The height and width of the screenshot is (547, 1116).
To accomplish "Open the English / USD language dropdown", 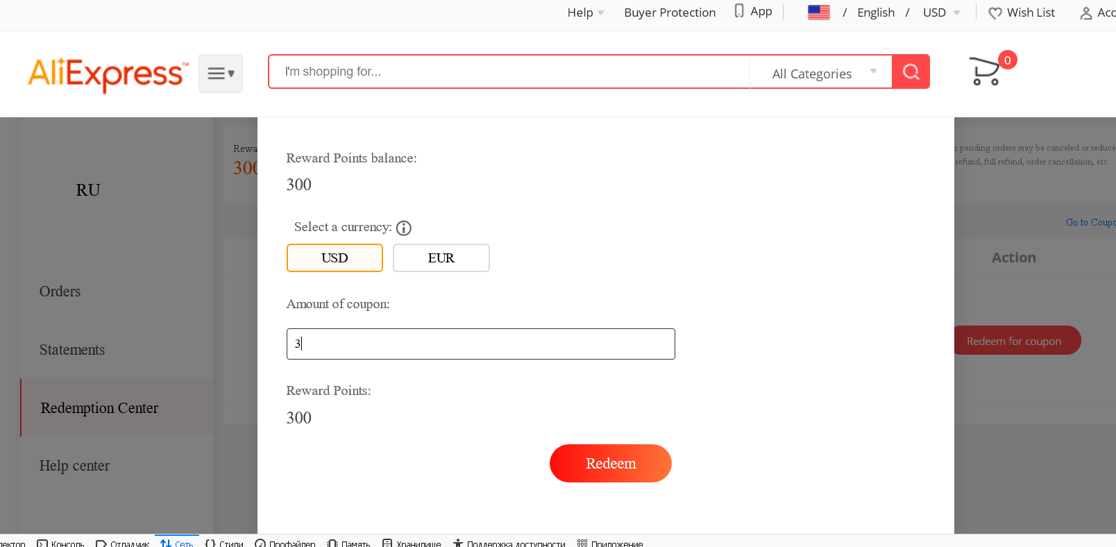I will point(908,12).
